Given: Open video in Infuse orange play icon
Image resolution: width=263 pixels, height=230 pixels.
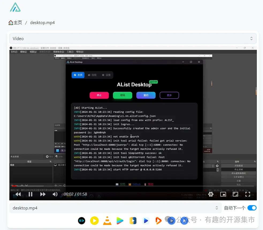Looking at the screenshot, I should point(158,221).
